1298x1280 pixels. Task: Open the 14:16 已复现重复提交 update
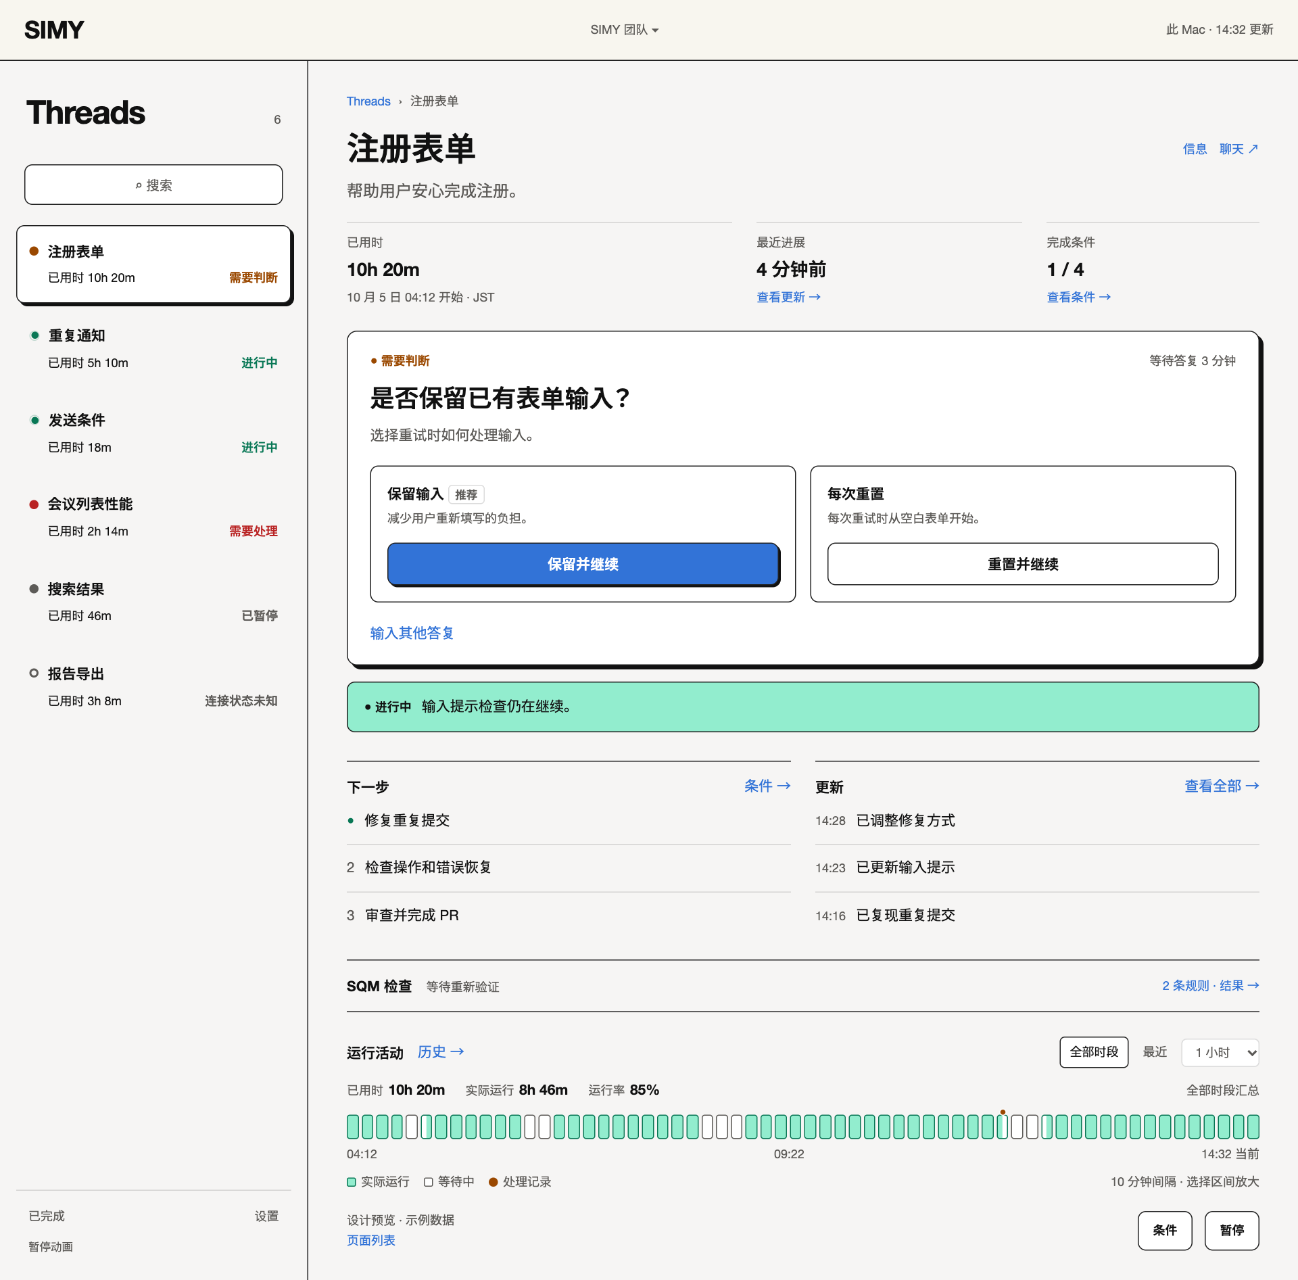[x=1037, y=916]
